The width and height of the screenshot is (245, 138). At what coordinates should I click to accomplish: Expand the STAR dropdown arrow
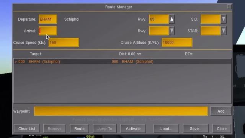[x=224, y=31]
